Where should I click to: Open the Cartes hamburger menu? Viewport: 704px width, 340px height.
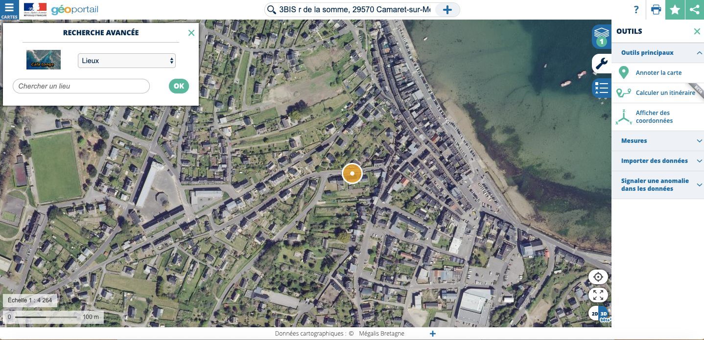point(9,10)
